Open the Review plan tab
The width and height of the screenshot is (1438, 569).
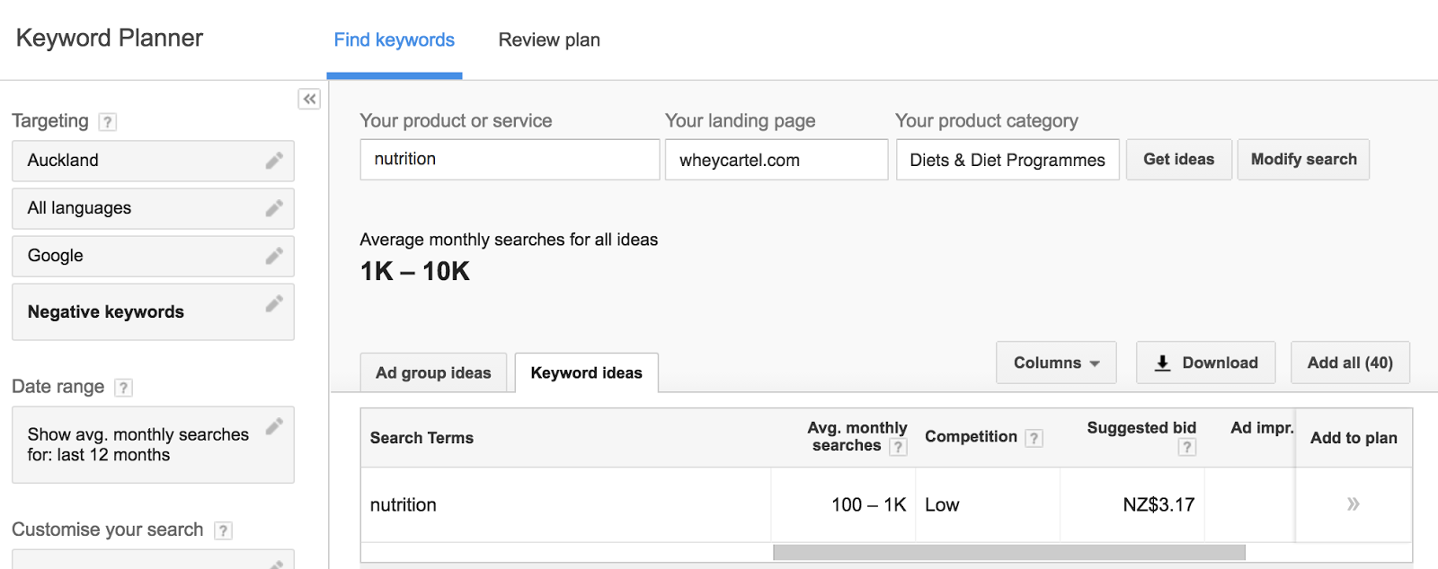549,40
